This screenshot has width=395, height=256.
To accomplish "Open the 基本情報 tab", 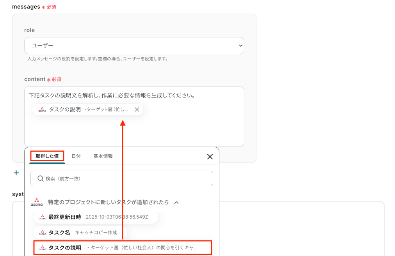I will [103, 156].
